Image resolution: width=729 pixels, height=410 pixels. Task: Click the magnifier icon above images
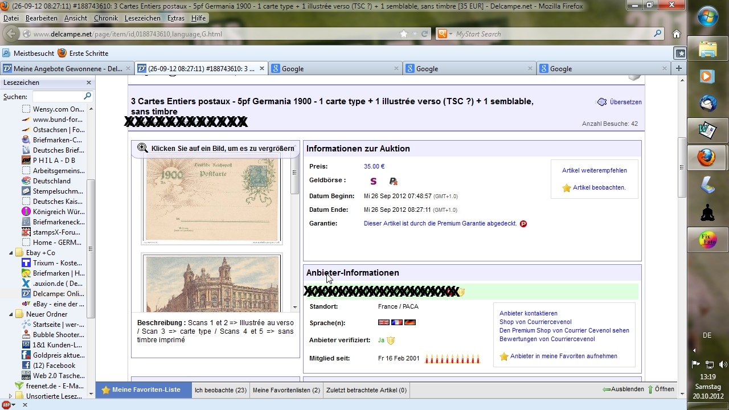click(x=142, y=148)
